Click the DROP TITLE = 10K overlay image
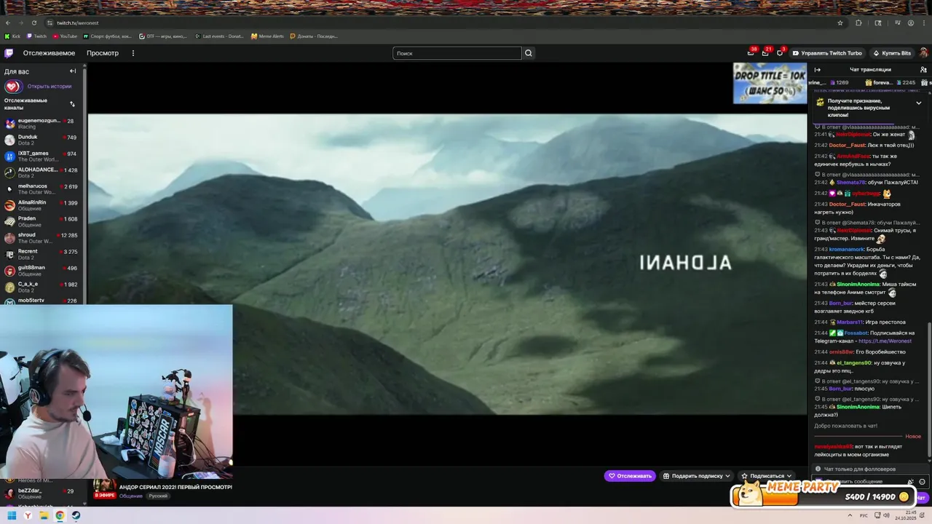 pos(770,83)
